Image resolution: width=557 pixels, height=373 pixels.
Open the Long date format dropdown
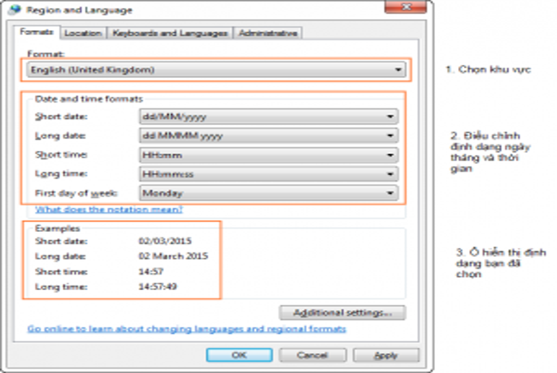pyautogui.click(x=269, y=135)
